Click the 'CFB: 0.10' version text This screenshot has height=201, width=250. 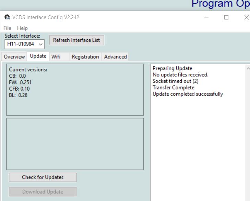pyautogui.click(x=19, y=89)
